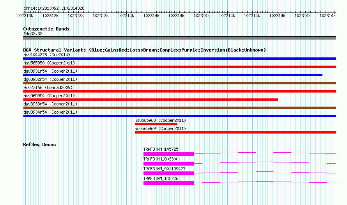Click the blue nsv1044276 gain variant bar
This screenshot has width=347, height=205.
tap(179, 59)
